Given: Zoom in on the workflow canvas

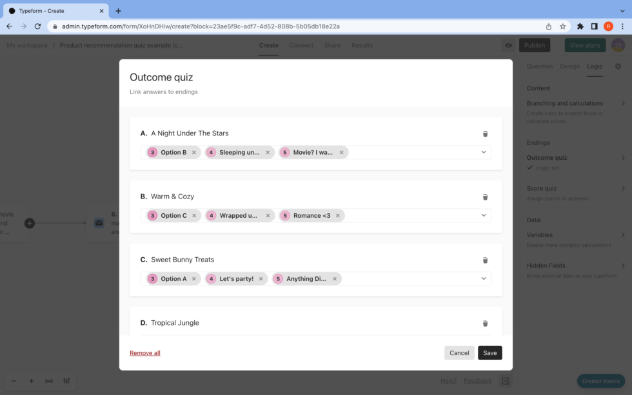Looking at the screenshot, I should pos(30,381).
